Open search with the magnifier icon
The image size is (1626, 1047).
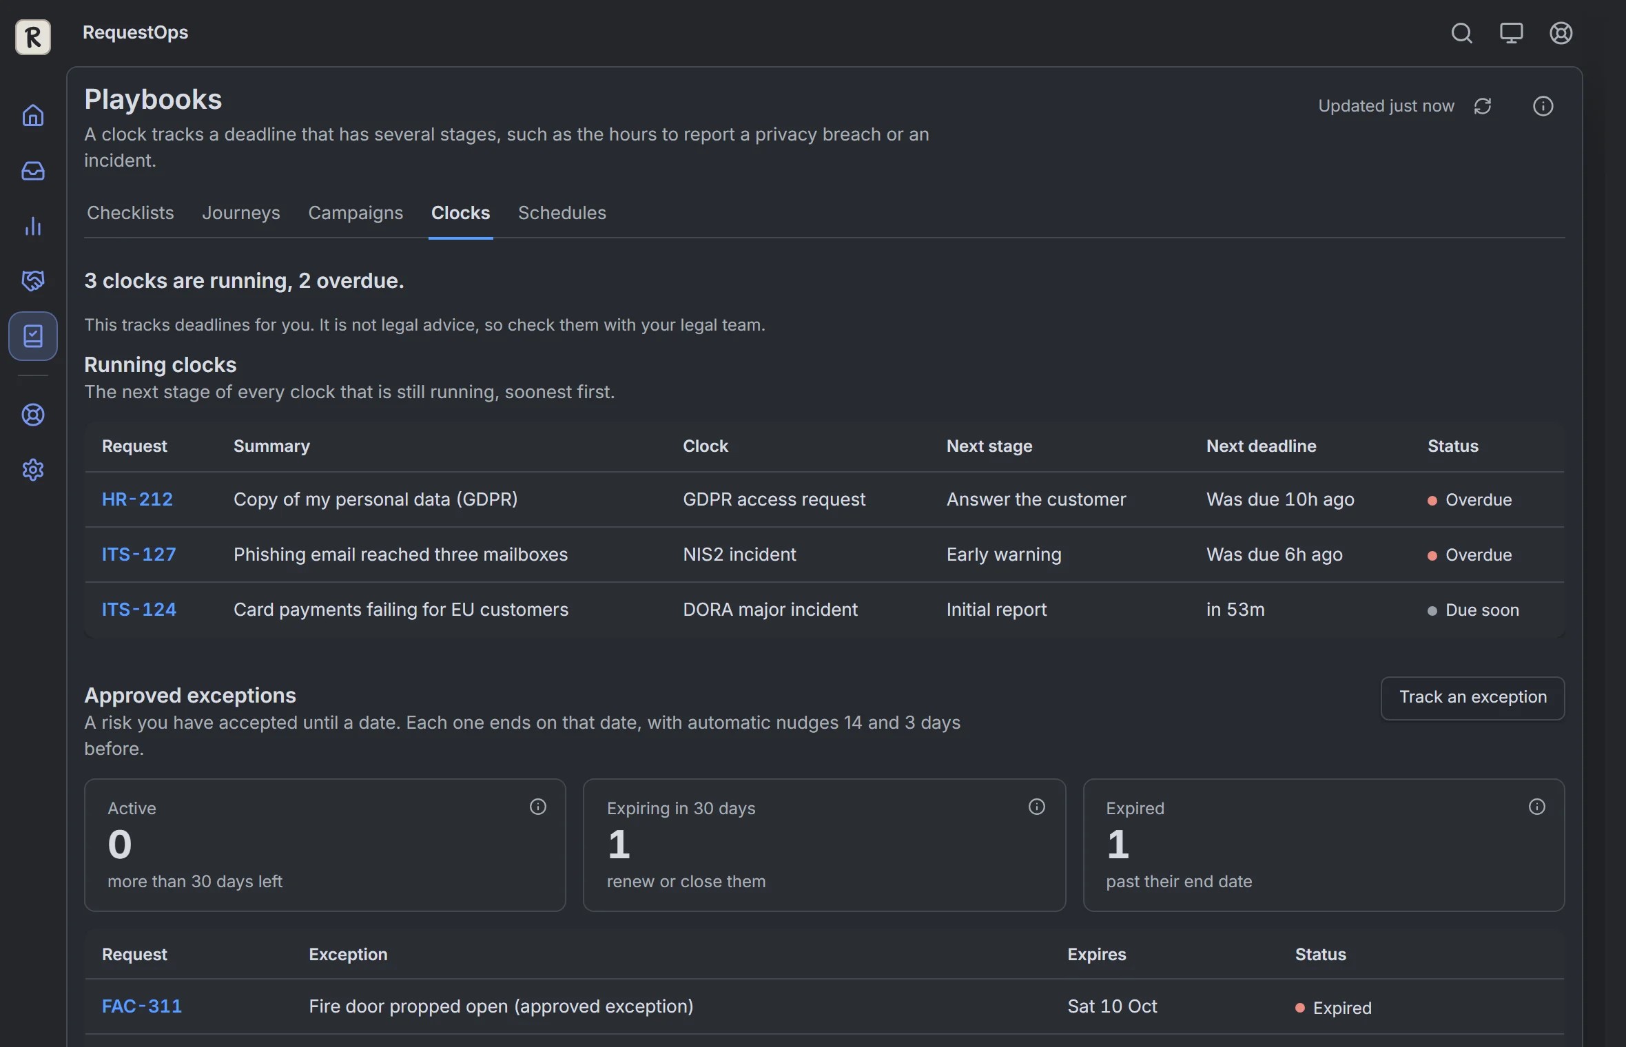click(x=1461, y=33)
